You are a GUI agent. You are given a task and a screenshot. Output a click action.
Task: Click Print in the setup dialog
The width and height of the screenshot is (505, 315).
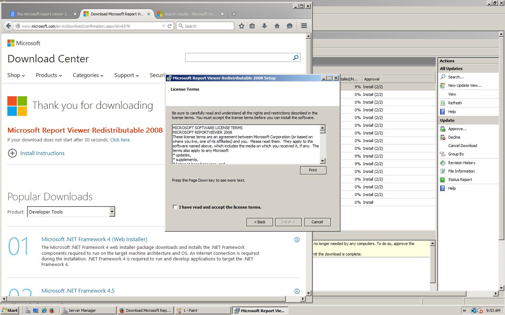coord(313,170)
